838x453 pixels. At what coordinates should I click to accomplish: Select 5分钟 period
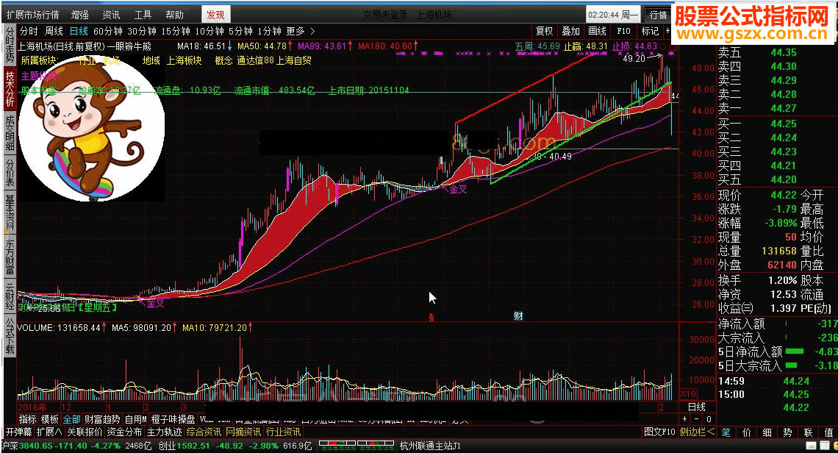coord(240,32)
